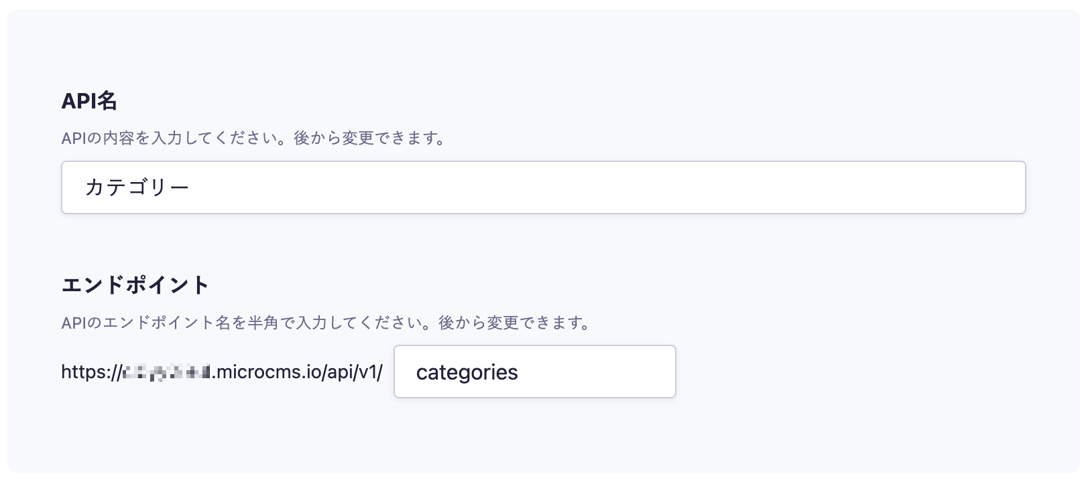This screenshot has width=1090, height=482.
Task: Click the API名 heading label
Action: pyautogui.click(x=89, y=101)
